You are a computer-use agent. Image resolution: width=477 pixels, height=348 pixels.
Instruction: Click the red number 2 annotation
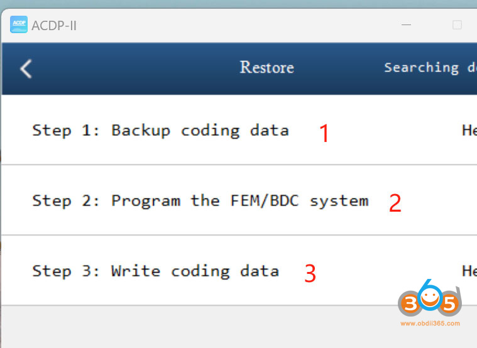tap(395, 204)
